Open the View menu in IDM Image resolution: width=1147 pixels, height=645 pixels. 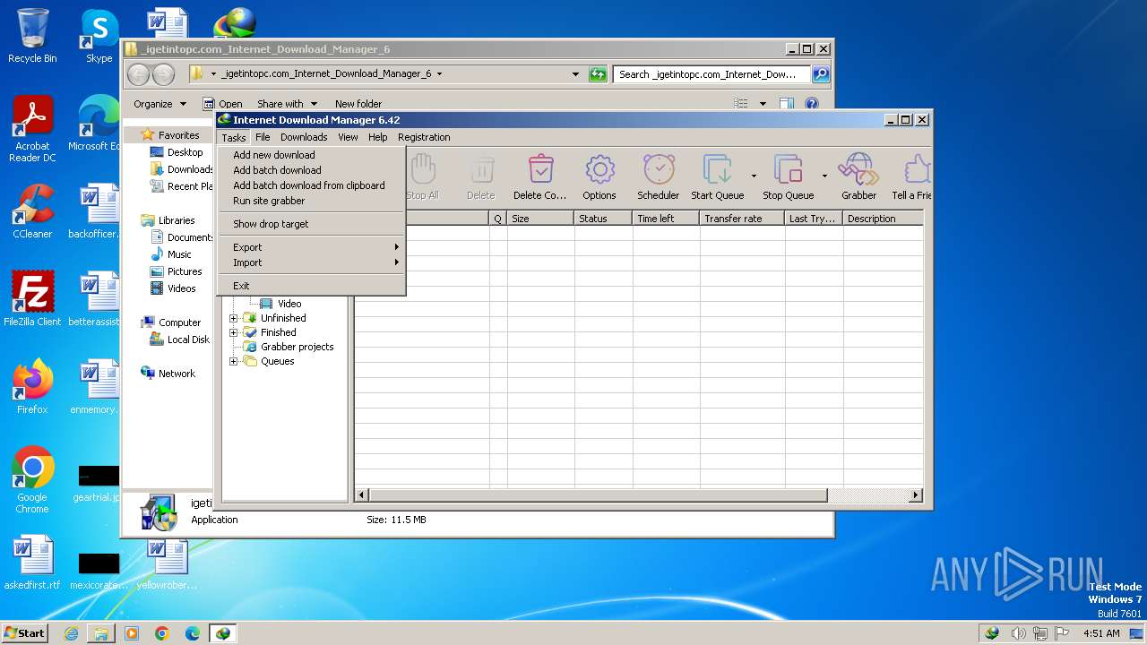click(x=348, y=137)
